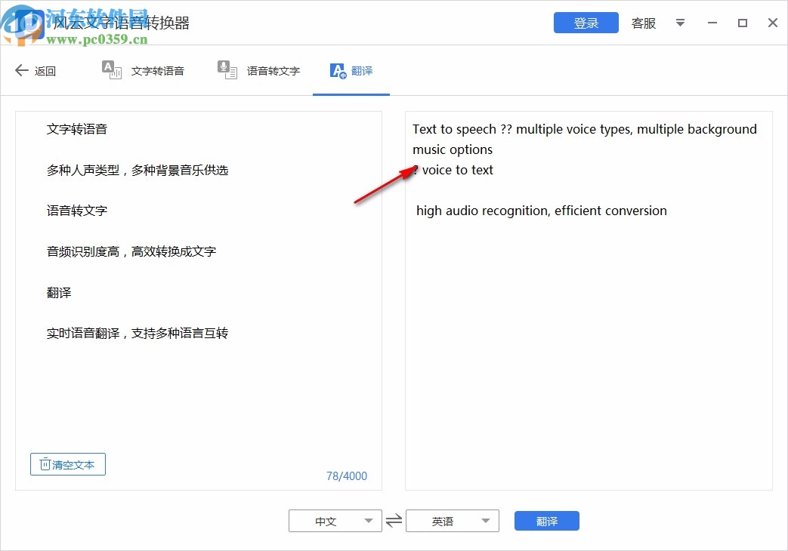Click the translated English text panel
The height and width of the screenshot is (551, 788).
pos(588,340)
